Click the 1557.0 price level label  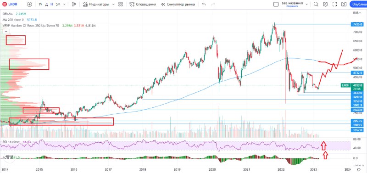357,130
